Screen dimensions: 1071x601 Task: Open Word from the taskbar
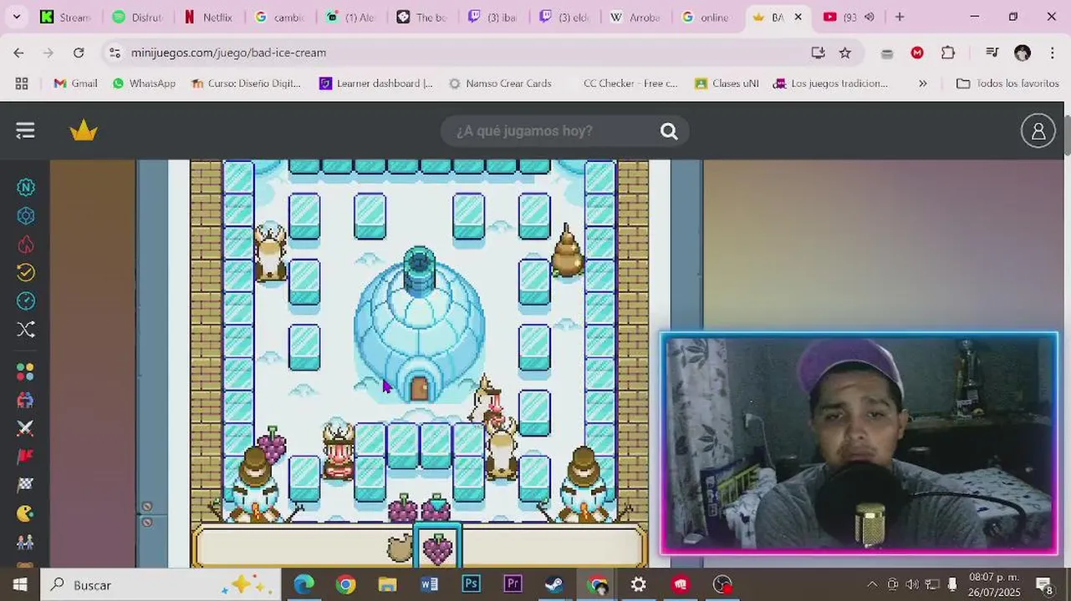coord(429,585)
